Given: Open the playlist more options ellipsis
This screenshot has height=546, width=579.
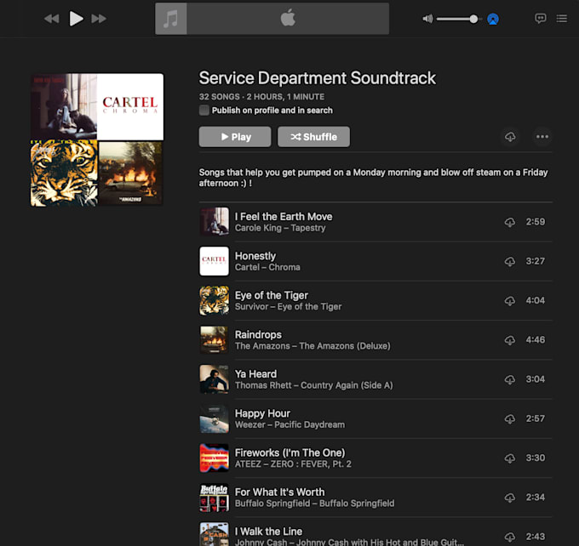Looking at the screenshot, I should click(542, 137).
